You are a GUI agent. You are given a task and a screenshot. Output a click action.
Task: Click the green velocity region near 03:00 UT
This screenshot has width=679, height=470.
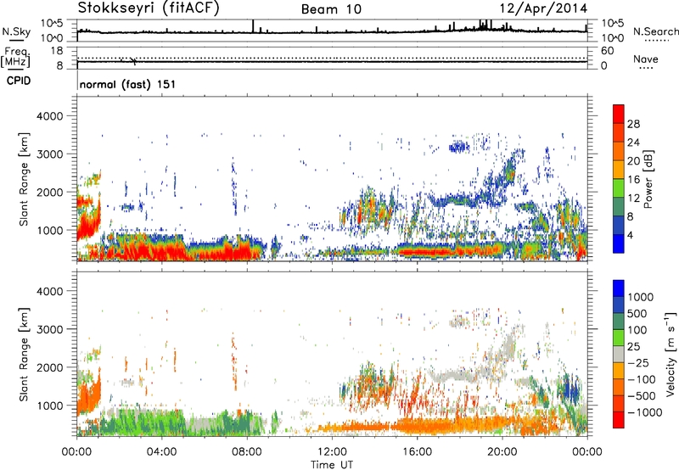tap(143, 422)
